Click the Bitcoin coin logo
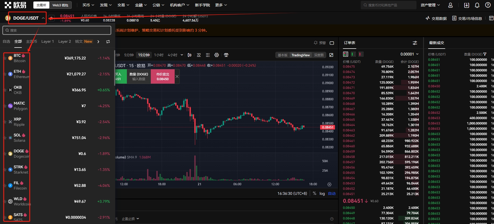The height and width of the screenshot is (224, 494). (x=10, y=58)
